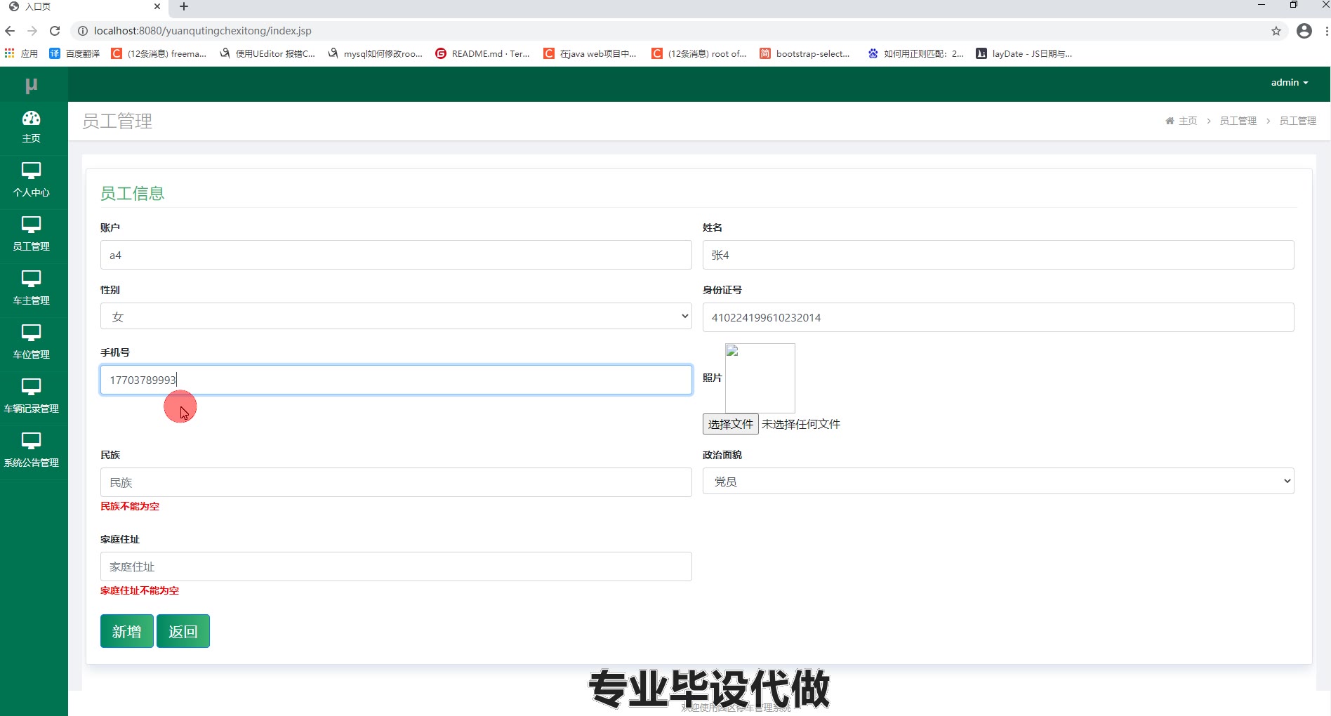Viewport: 1331px width, 716px height.
Task: Click the empty 家庭住址 input field
Action: point(396,566)
